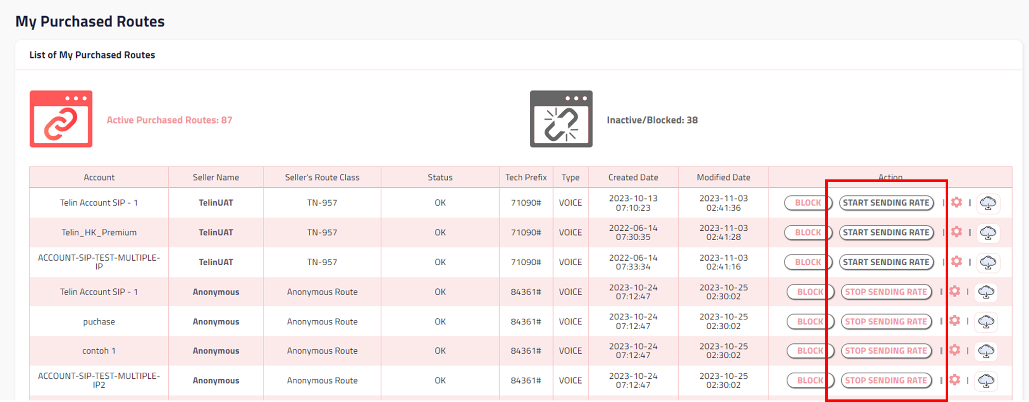Open gear settings for TelinUAT Telin Account SIP - 1

tap(956, 203)
